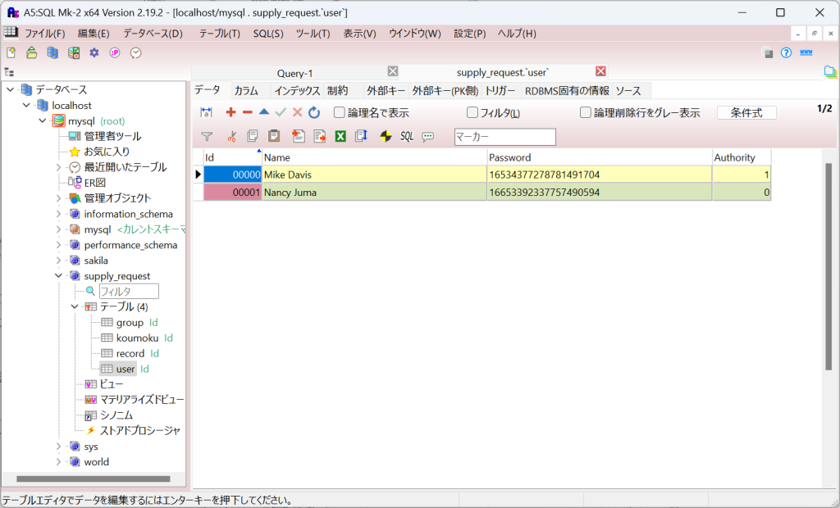The width and height of the screenshot is (840, 508).
Task: Click the new document icon in top toolbar
Action: click(11, 52)
